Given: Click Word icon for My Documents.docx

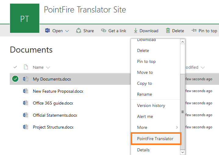Looking at the screenshot, I should pos(26,79).
